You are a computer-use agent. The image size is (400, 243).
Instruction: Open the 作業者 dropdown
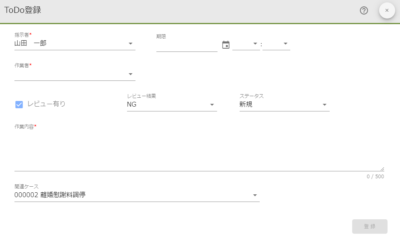point(130,74)
